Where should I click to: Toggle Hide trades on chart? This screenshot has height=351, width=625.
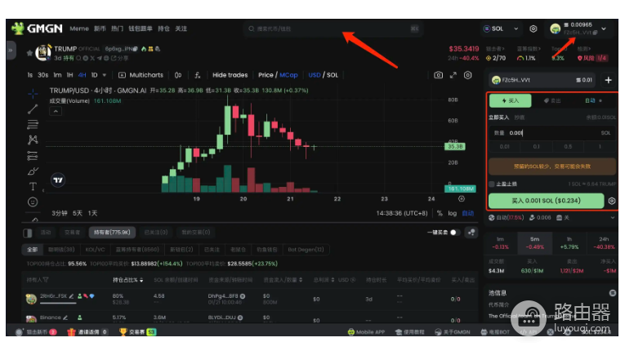coord(230,75)
